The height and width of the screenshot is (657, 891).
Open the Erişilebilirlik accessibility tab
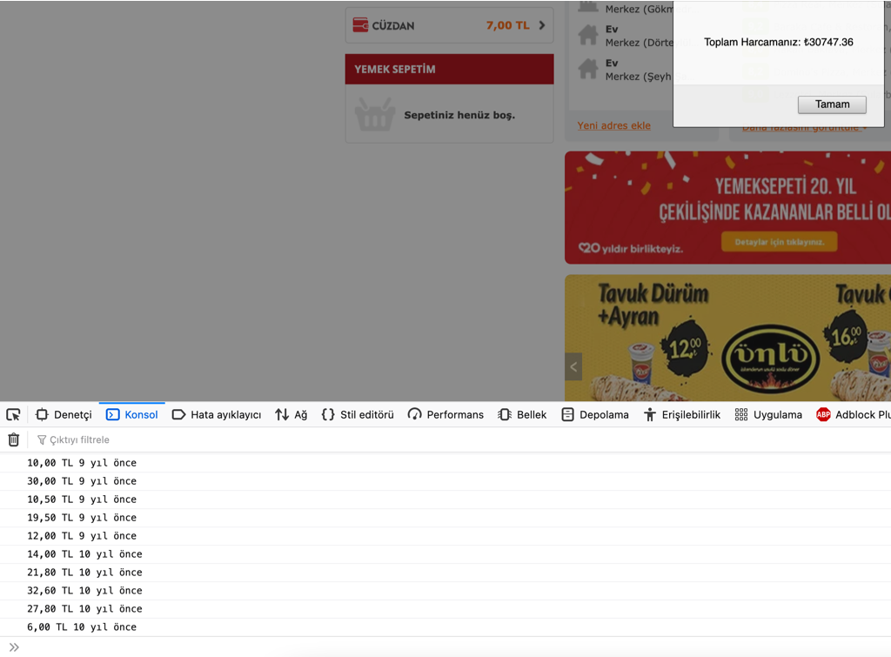click(x=682, y=415)
